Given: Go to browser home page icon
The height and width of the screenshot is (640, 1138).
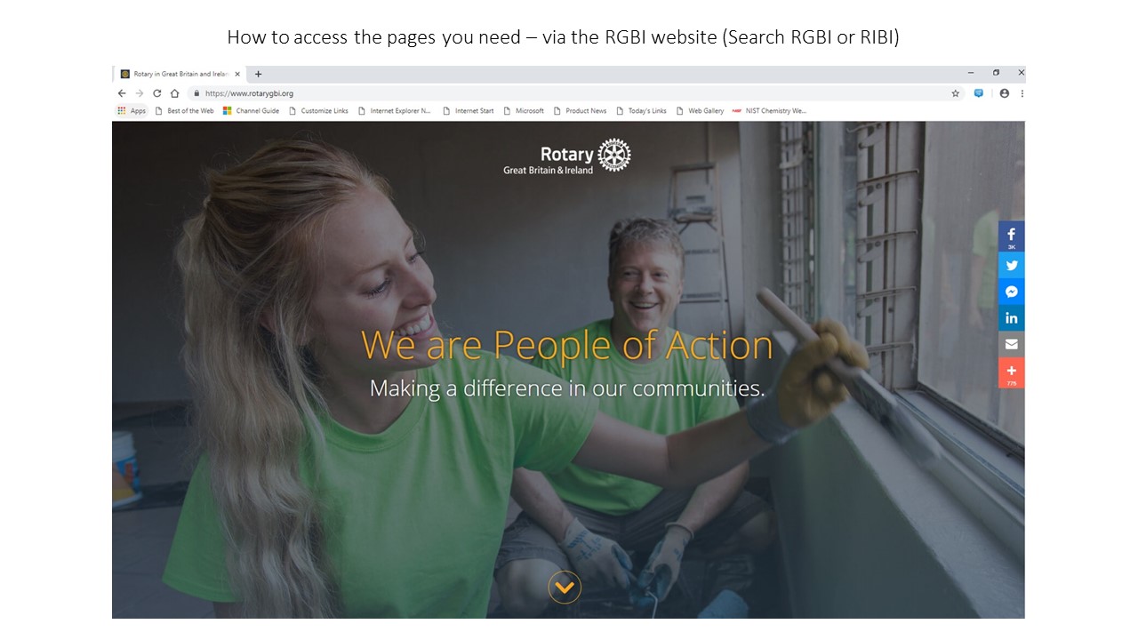Looking at the screenshot, I should click(174, 92).
